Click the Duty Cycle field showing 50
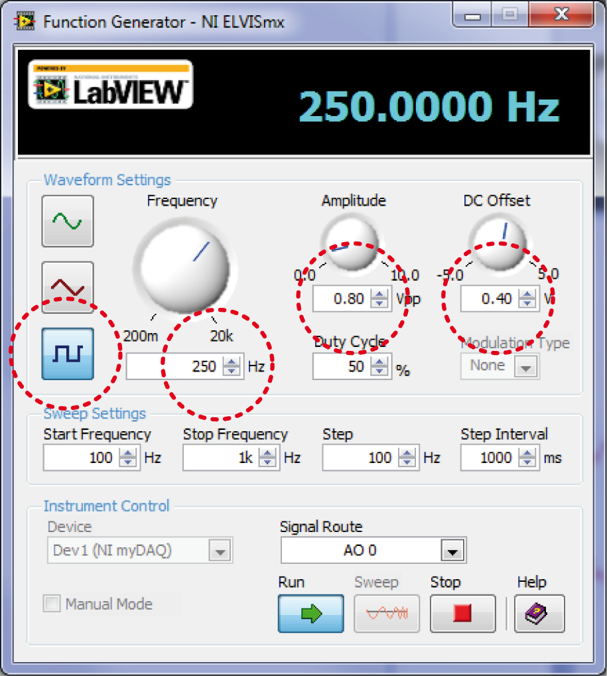 pyautogui.click(x=342, y=366)
